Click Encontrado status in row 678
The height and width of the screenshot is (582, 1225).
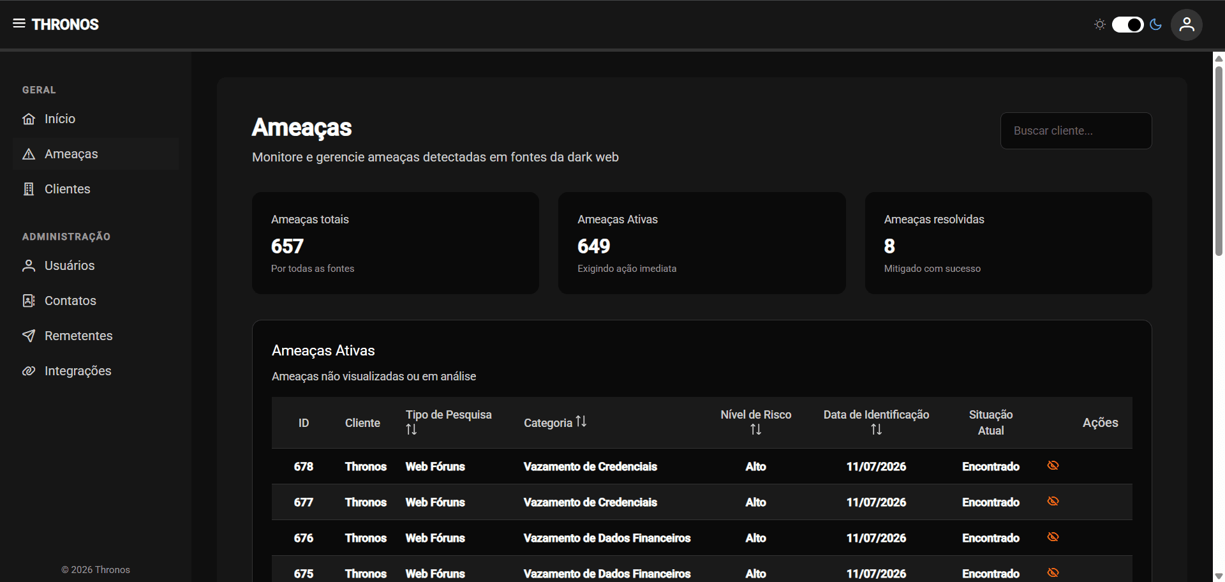pyautogui.click(x=991, y=466)
